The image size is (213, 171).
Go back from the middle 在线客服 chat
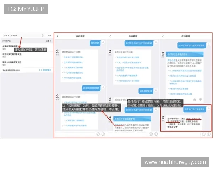tap(110, 36)
